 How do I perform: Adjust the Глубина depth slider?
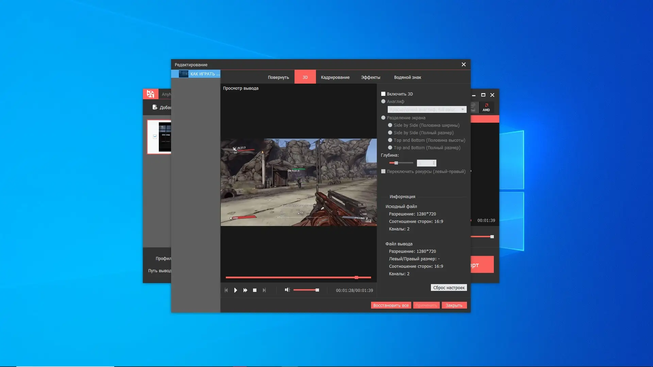click(396, 163)
